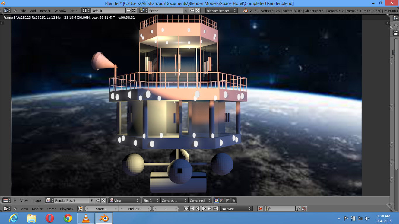
Task: Add a new screen layout
Action: pos(129,10)
